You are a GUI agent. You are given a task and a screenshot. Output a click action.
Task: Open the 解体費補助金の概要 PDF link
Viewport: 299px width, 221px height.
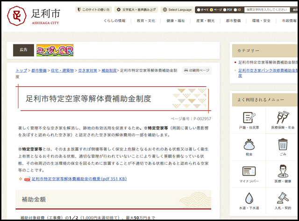coord(78,179)
